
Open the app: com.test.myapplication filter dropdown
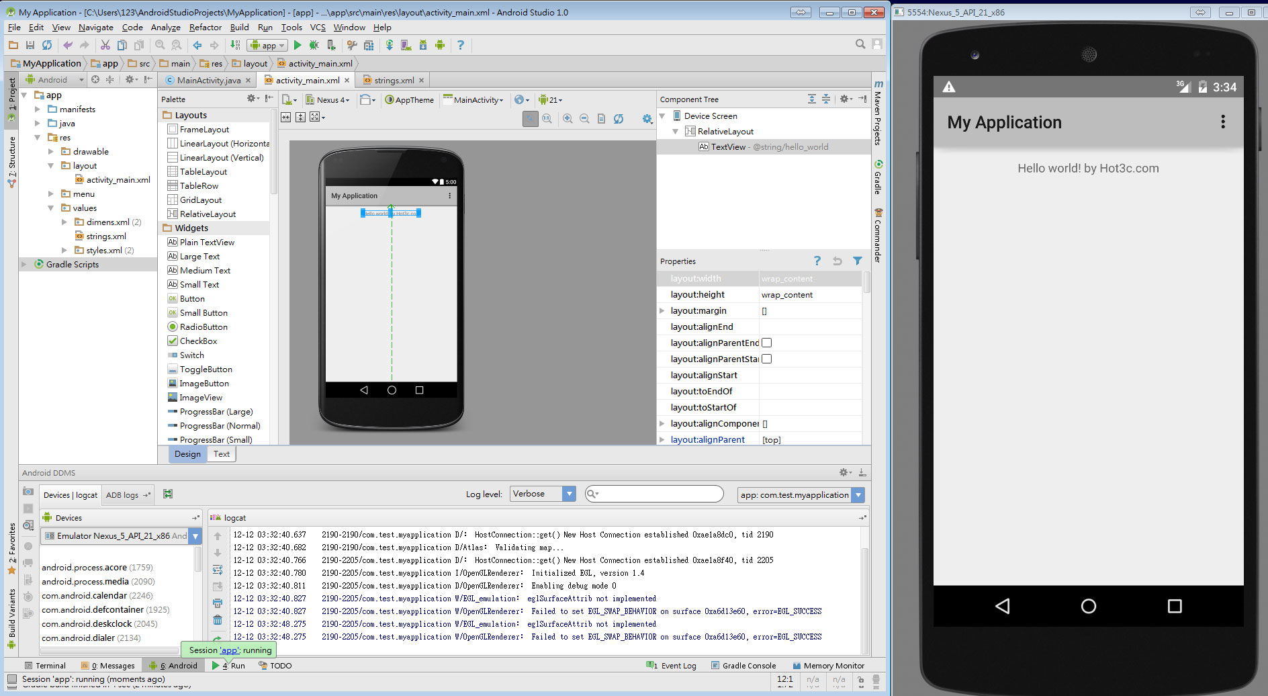point(858,495)
